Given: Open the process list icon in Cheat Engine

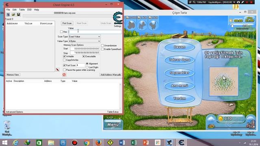Looking at the screenshot, I should point(8,15).
